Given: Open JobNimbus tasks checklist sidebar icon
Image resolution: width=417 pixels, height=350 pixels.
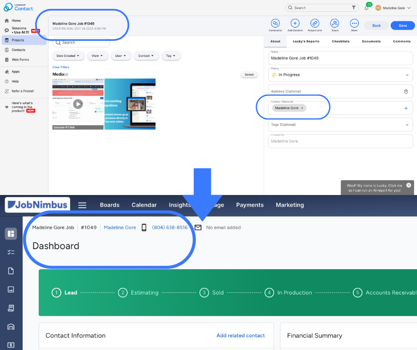Looking at the screenshot, I should (11, 252).
